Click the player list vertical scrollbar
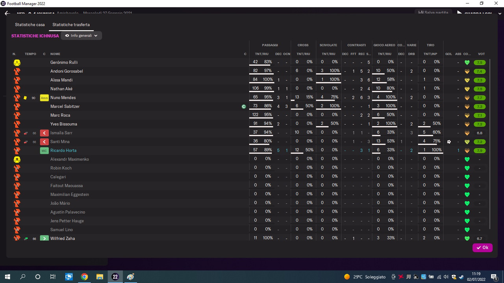Viewport: 504px width, 283px height. tap(490, 144)
